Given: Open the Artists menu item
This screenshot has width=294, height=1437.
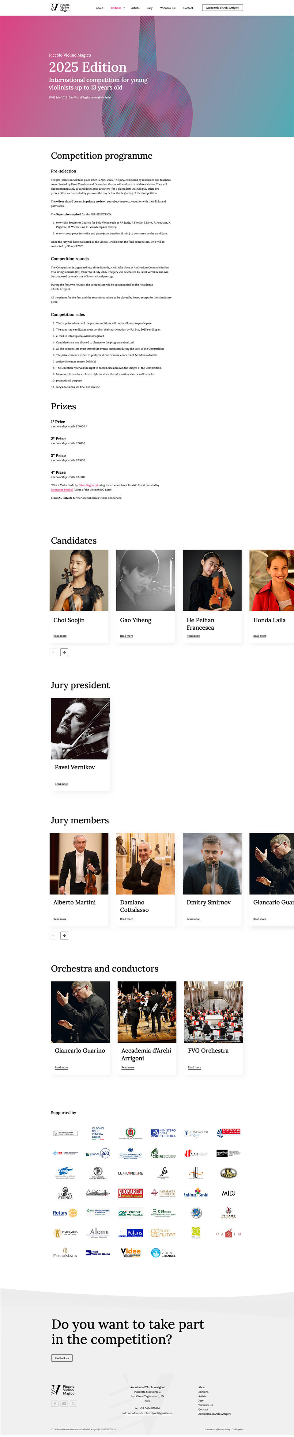Looking at the screenshot, I should click(x=136, y=8).
